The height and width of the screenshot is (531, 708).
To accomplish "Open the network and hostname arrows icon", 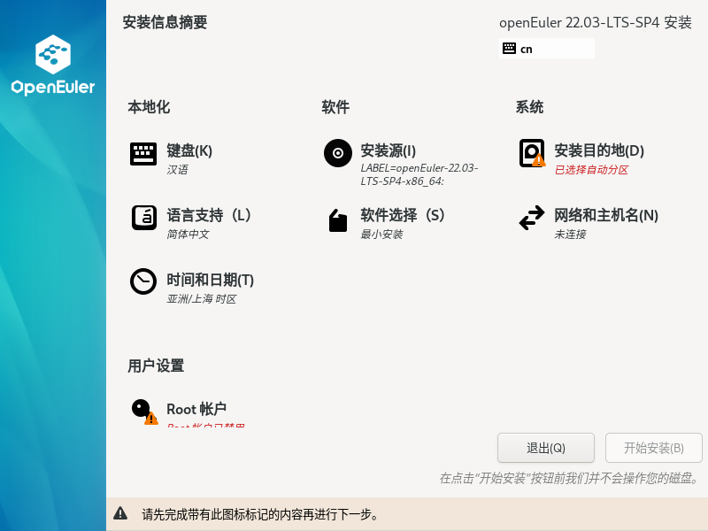I will pyautogui.click(x=532, y=218).
